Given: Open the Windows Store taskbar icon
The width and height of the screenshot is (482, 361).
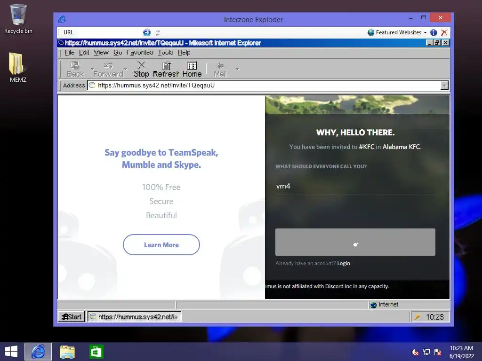Looking at the screenshot, I should pyautogui.click(x=96, y=352).
